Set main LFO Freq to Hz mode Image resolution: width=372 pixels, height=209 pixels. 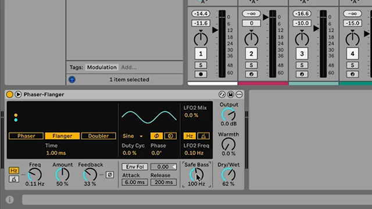tap(14, 170)
